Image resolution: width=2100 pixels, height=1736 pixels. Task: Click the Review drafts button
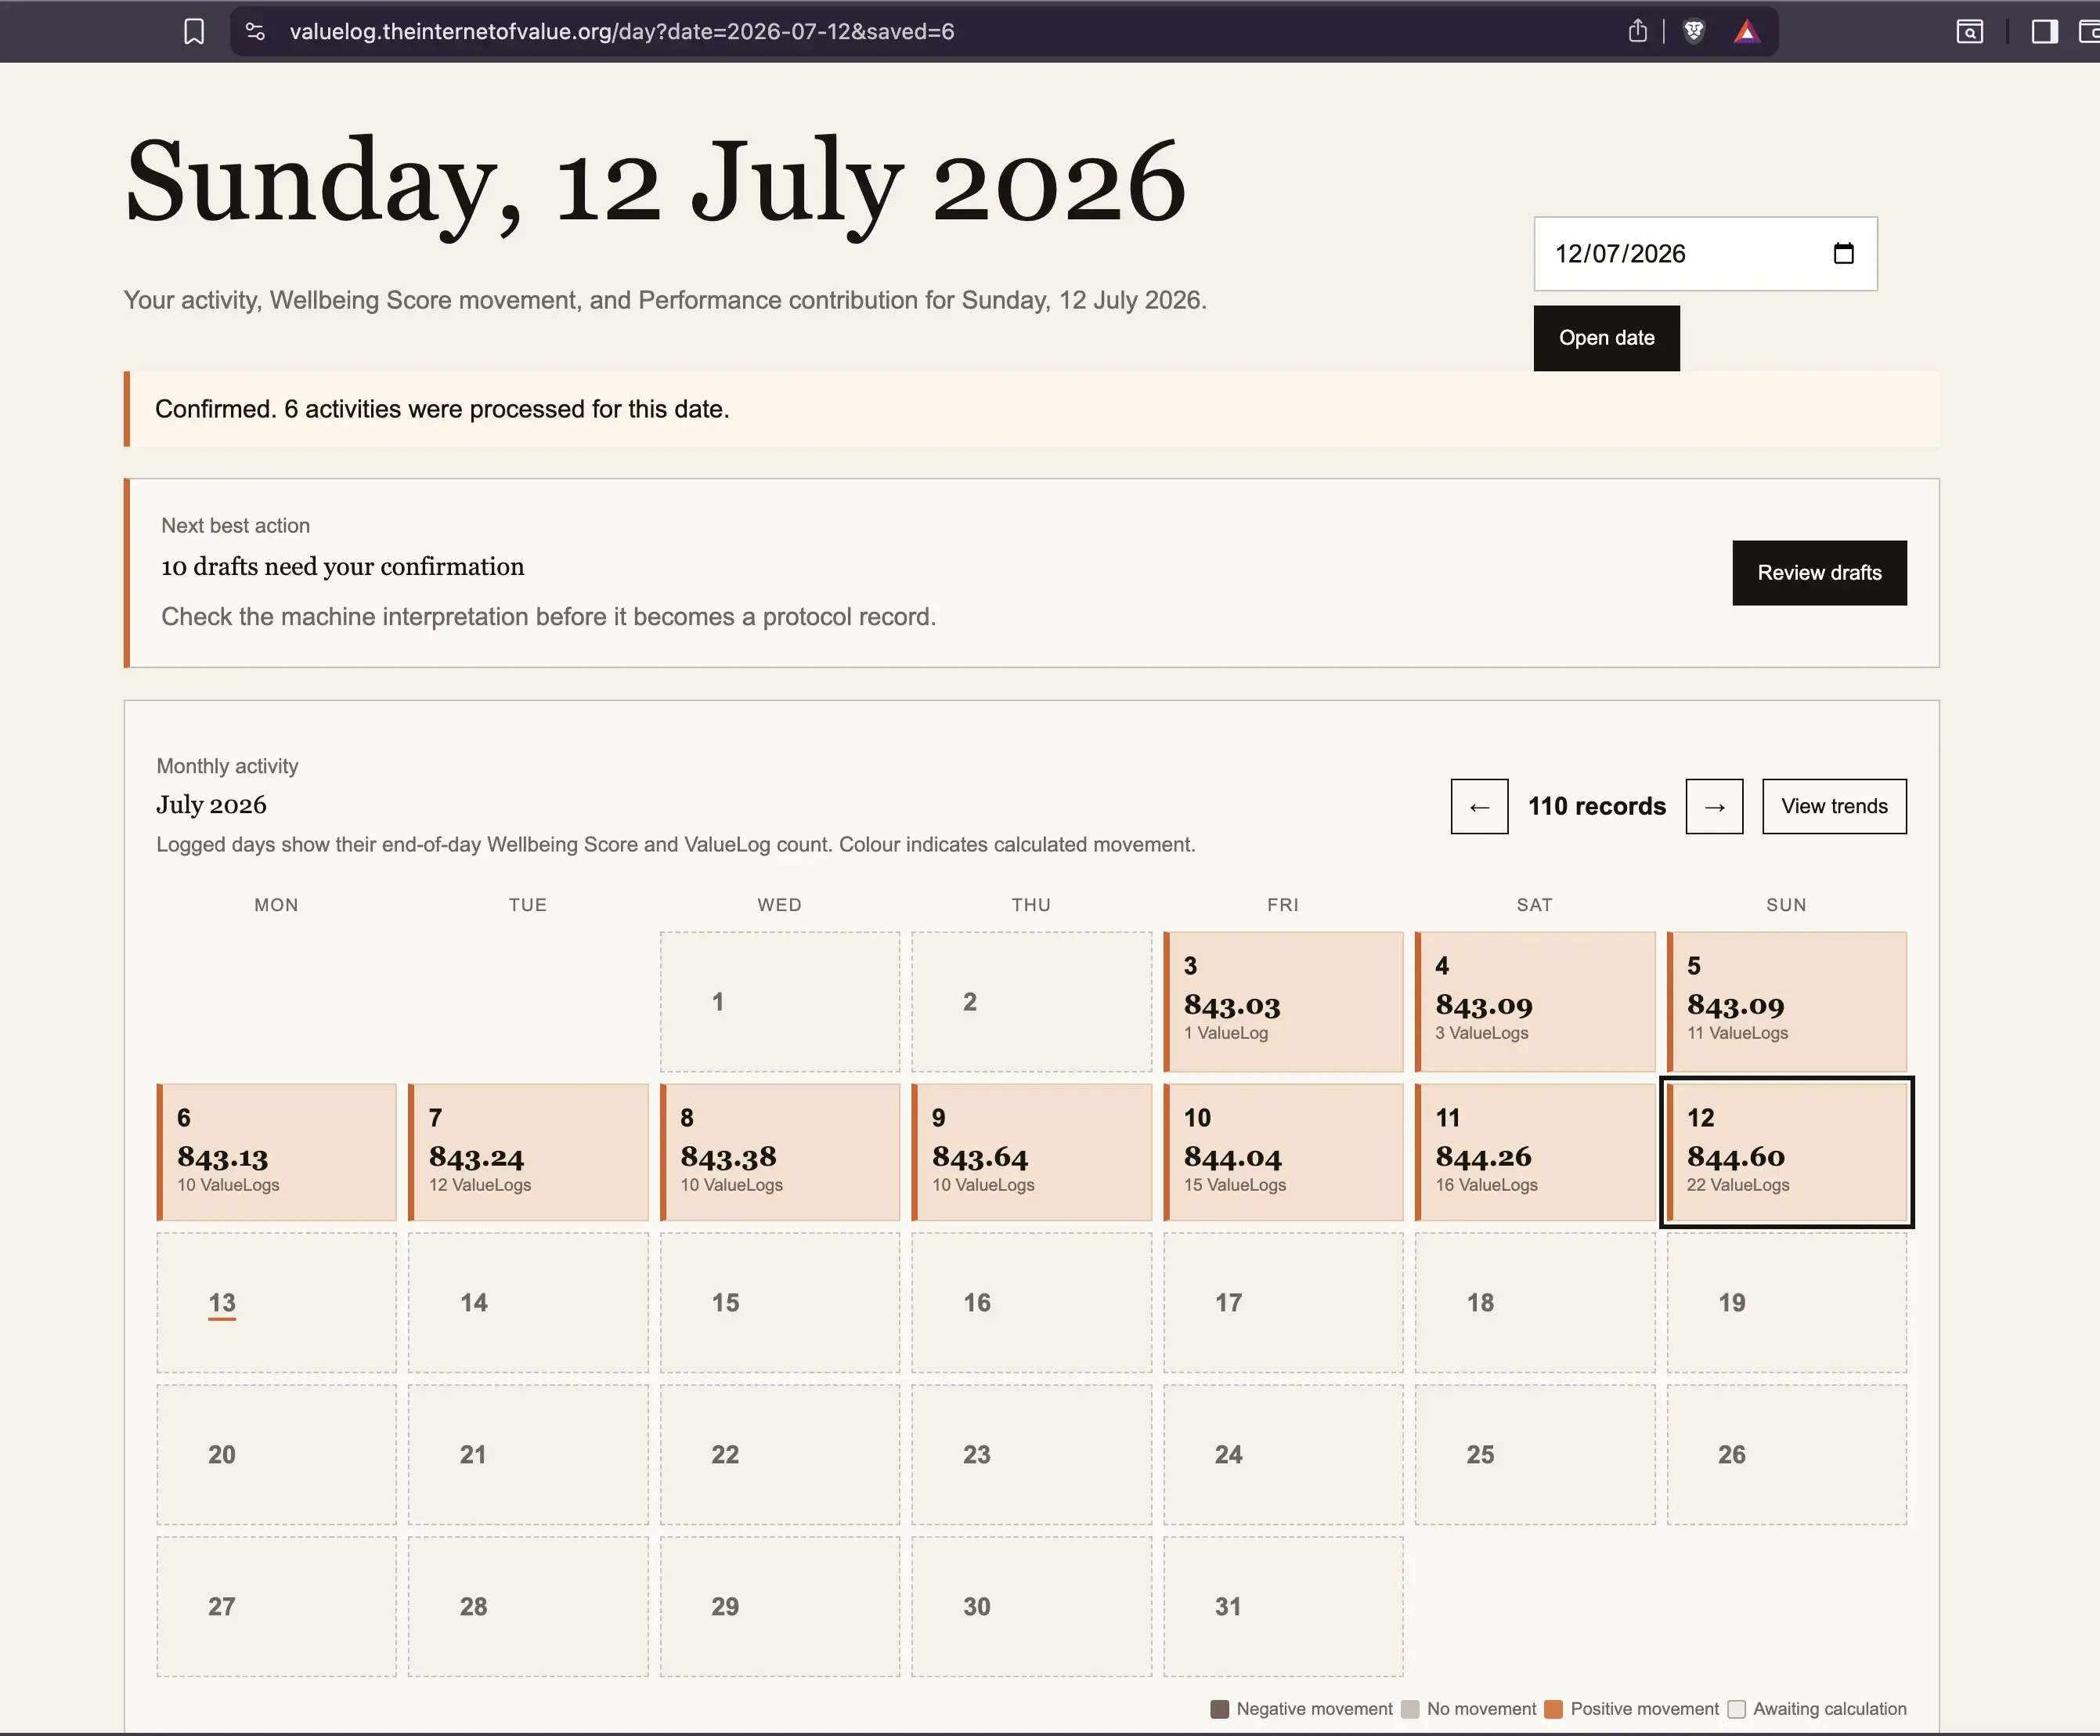tap(1819, 573)
